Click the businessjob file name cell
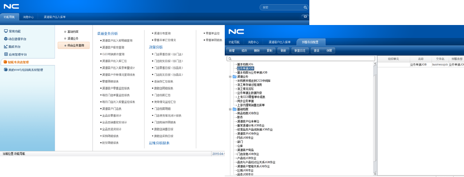This screenshot has width=464, height=177. point(440,64)
